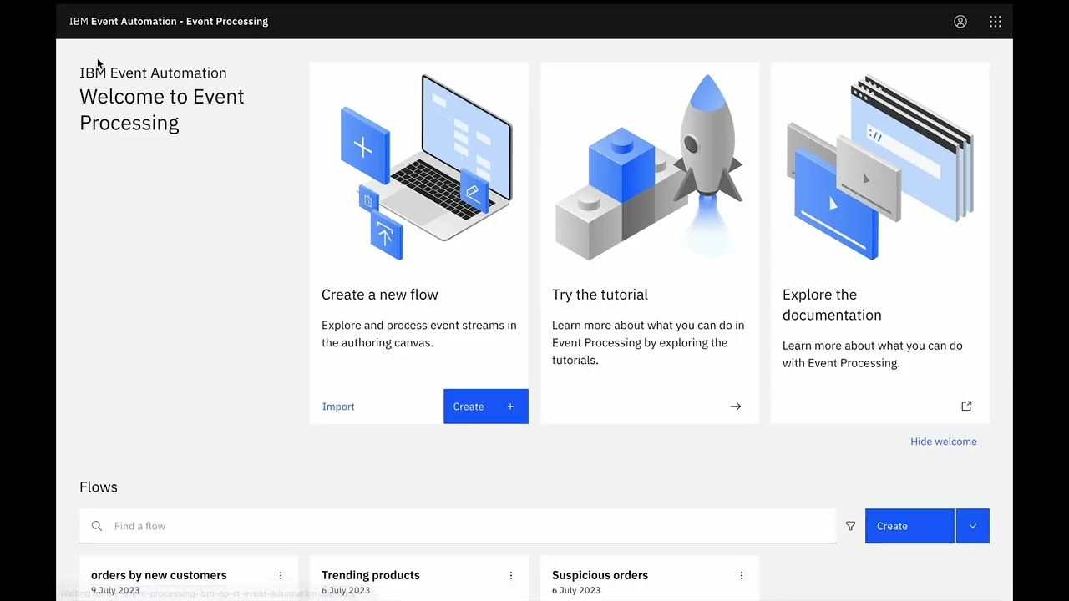
Task: Click the Flows section heading
Action: click(x=99, y=487)
